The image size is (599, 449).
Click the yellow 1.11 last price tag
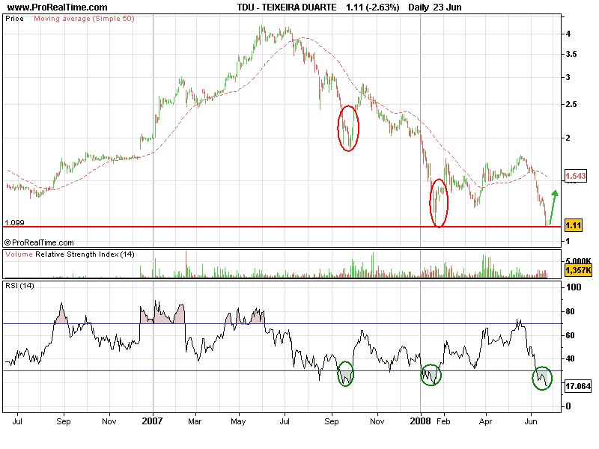(x=574, y=225)
